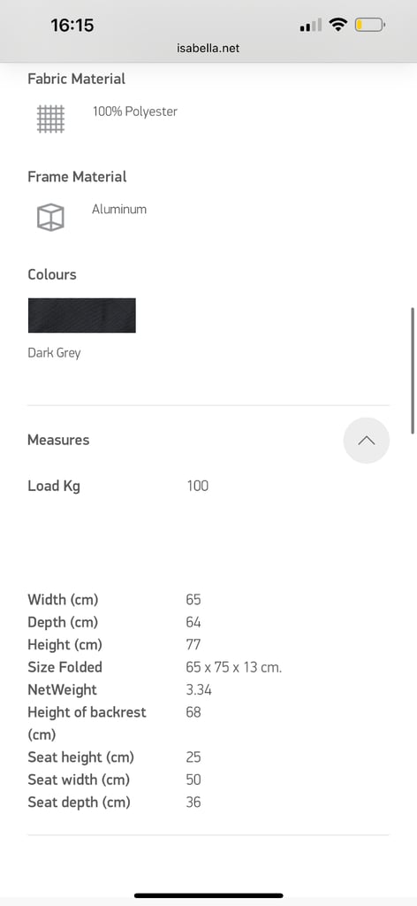Collapse the Measures section chevron
Screen dimensions: 417x906
click(367, 441)
